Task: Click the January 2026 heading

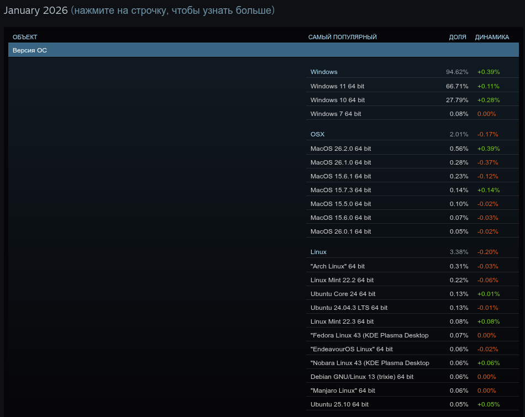Action: coord(35,10)
